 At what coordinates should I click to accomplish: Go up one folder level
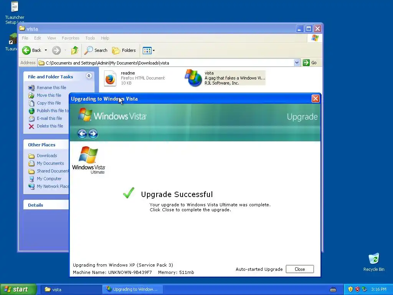(74, 50)
